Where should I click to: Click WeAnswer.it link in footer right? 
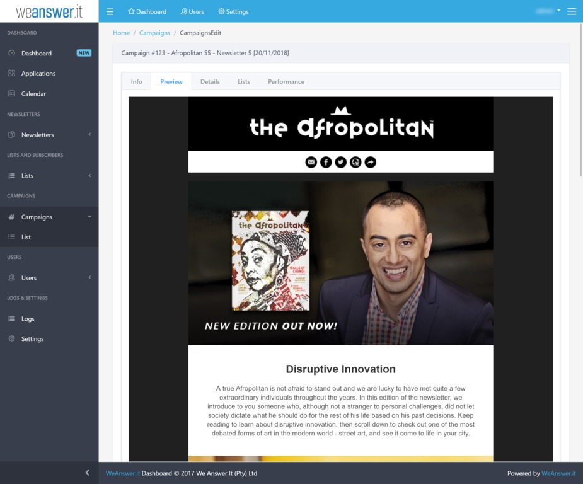point(558,473)
